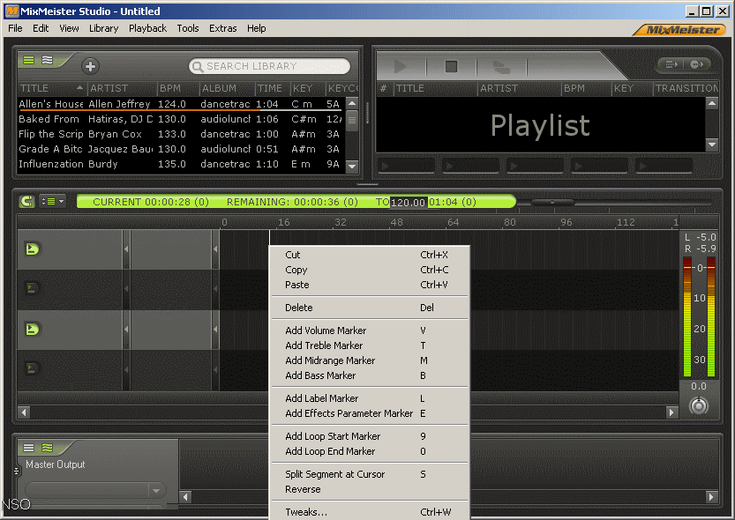
Task: Choose Copy from the context menu
Action: [370, 270]
